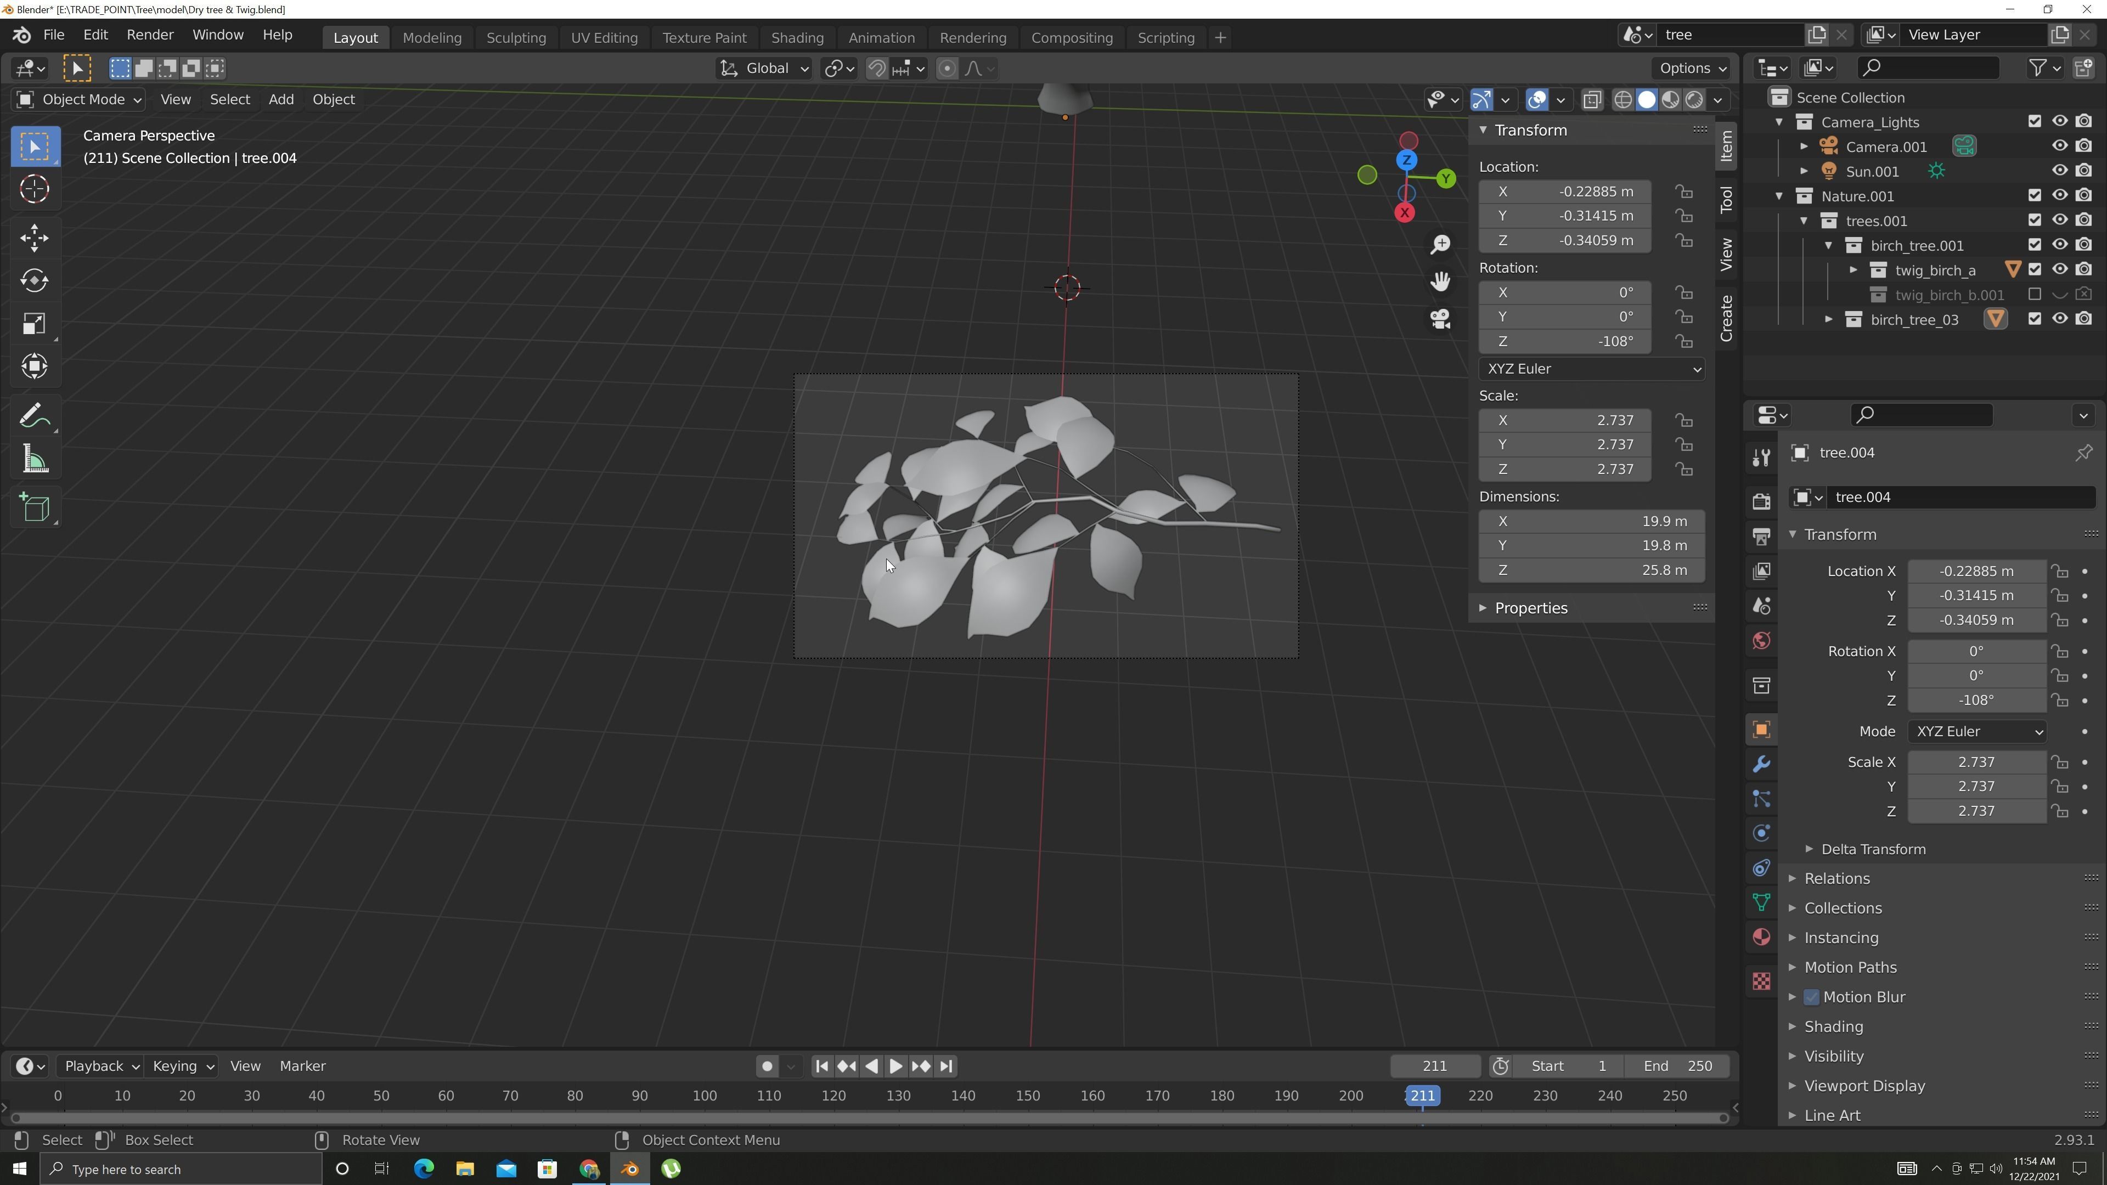Select the Annotate tool
Viewport: 2107px width, 1185px height.
click(35, 415)
